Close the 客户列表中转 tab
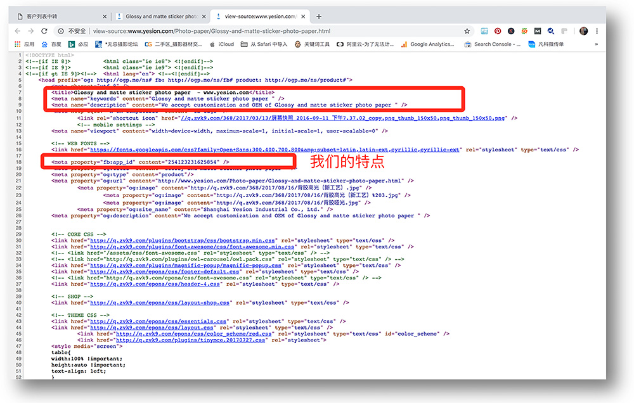 pyautogui.click(x=105, y=16)
